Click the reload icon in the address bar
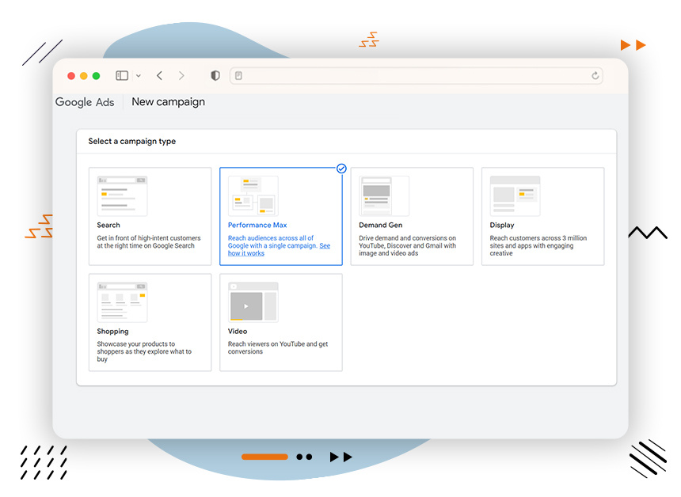 (x=595, y=75)
